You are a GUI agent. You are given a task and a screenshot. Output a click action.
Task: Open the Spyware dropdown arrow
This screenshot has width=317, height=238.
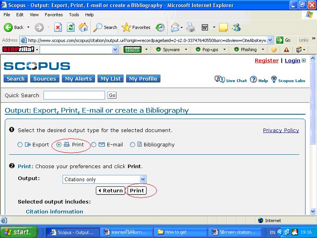[186, 49]
